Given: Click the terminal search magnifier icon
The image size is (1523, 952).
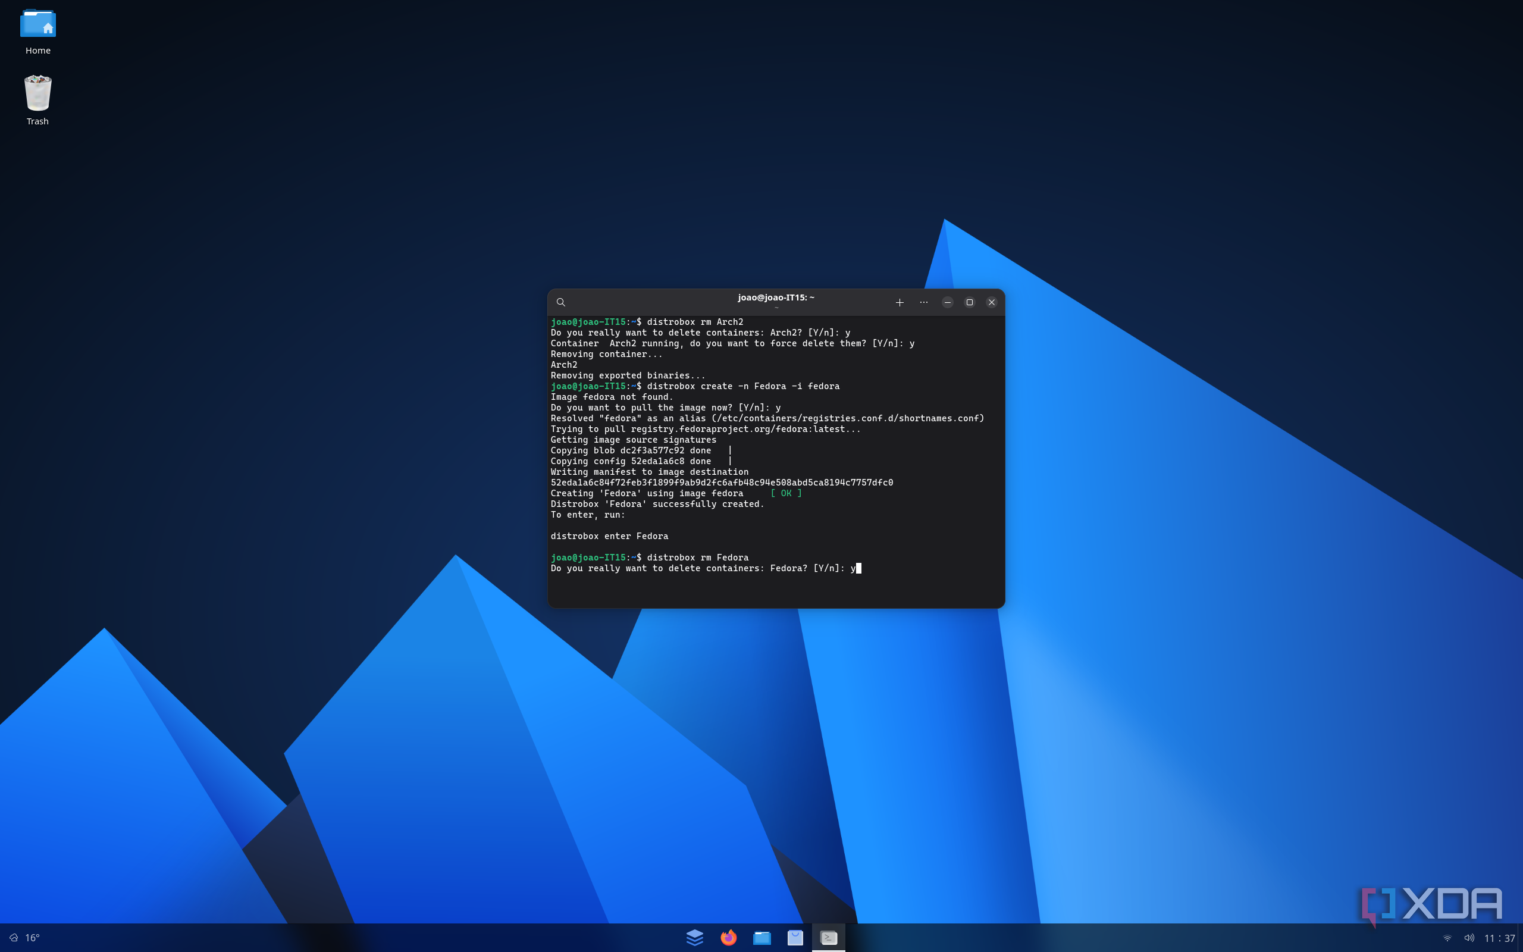Looking at the screenshot, I should point(561,302).
